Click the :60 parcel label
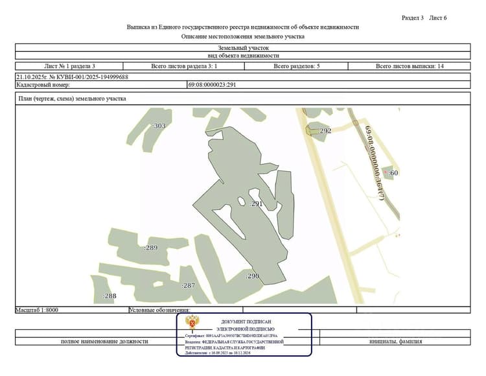 click(393, 172)
